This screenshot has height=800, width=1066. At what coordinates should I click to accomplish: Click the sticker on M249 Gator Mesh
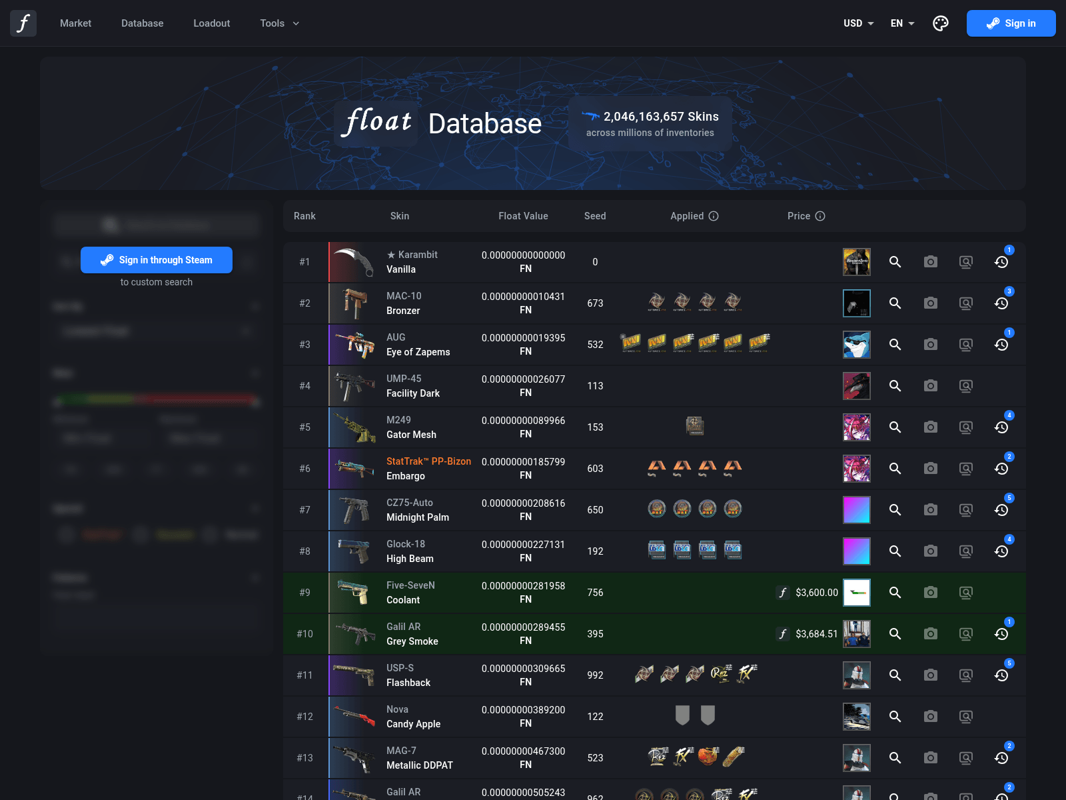tap(695, 427)
